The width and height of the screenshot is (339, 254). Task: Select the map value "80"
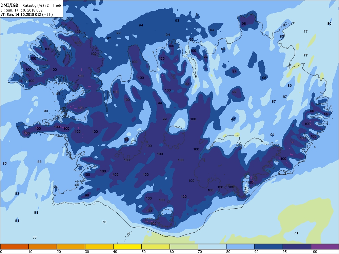329,24
